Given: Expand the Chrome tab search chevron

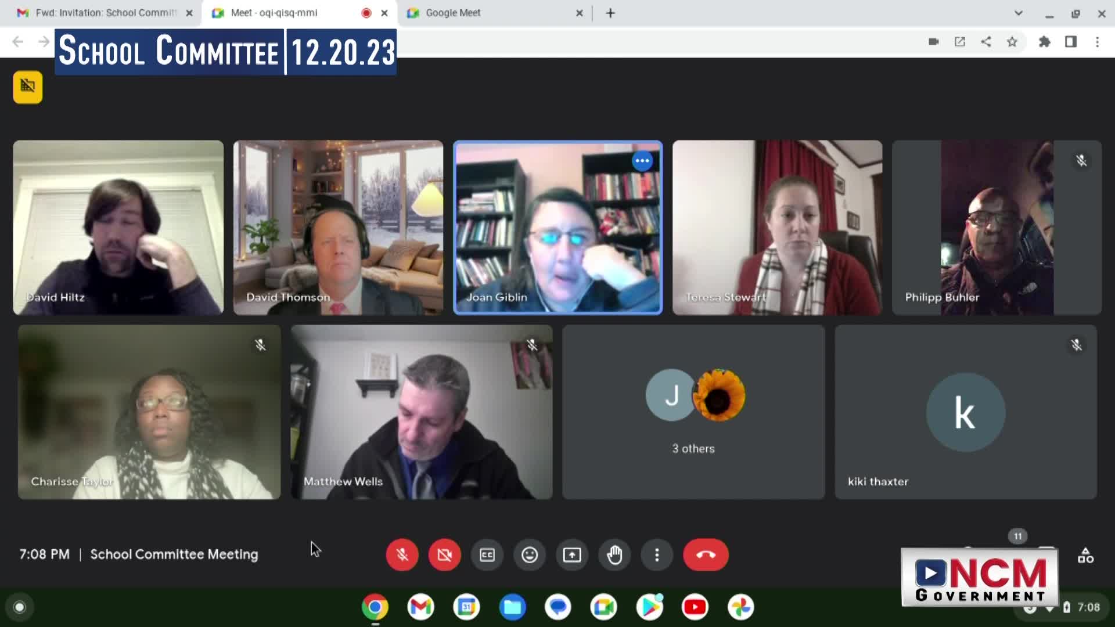Looking at the screenshot, I should (x=1018, y=13).
